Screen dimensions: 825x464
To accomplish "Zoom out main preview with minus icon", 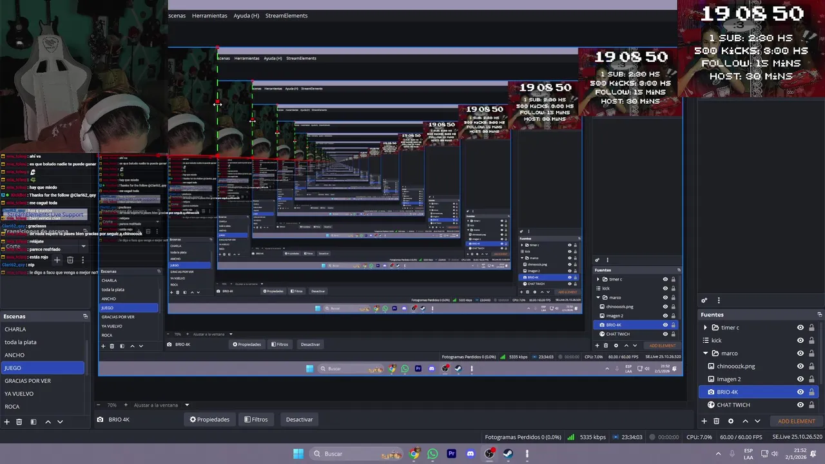I will (98, 405).
